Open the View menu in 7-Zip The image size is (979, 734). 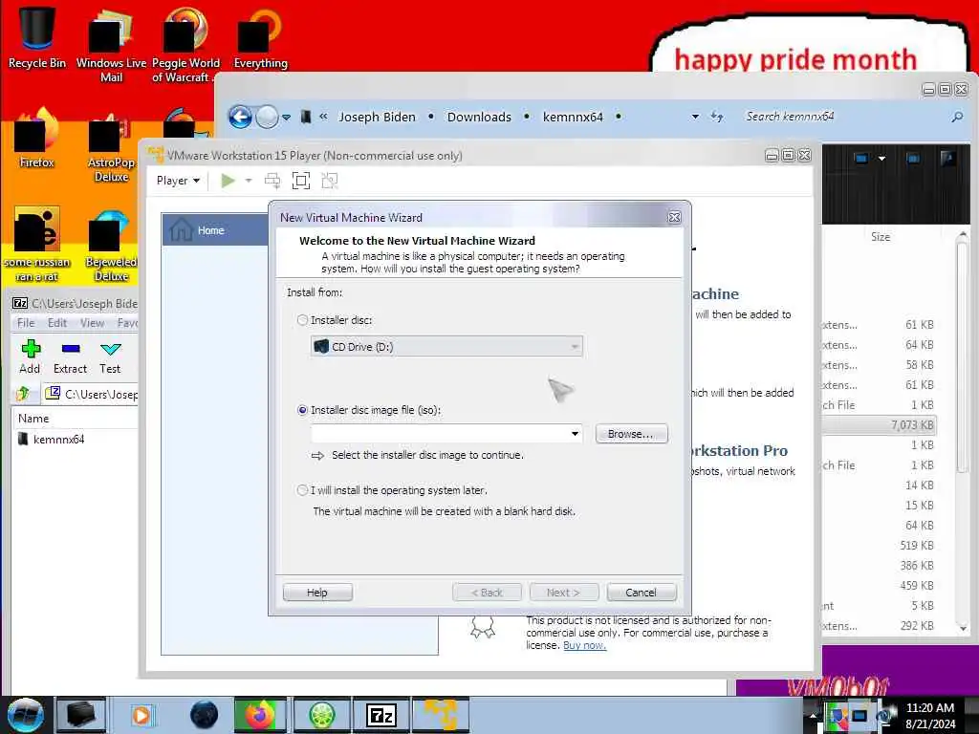point(92,323)
